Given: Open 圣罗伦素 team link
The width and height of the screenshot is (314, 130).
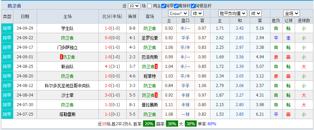Looking at the screenshot, I should (x=150, y=38).
